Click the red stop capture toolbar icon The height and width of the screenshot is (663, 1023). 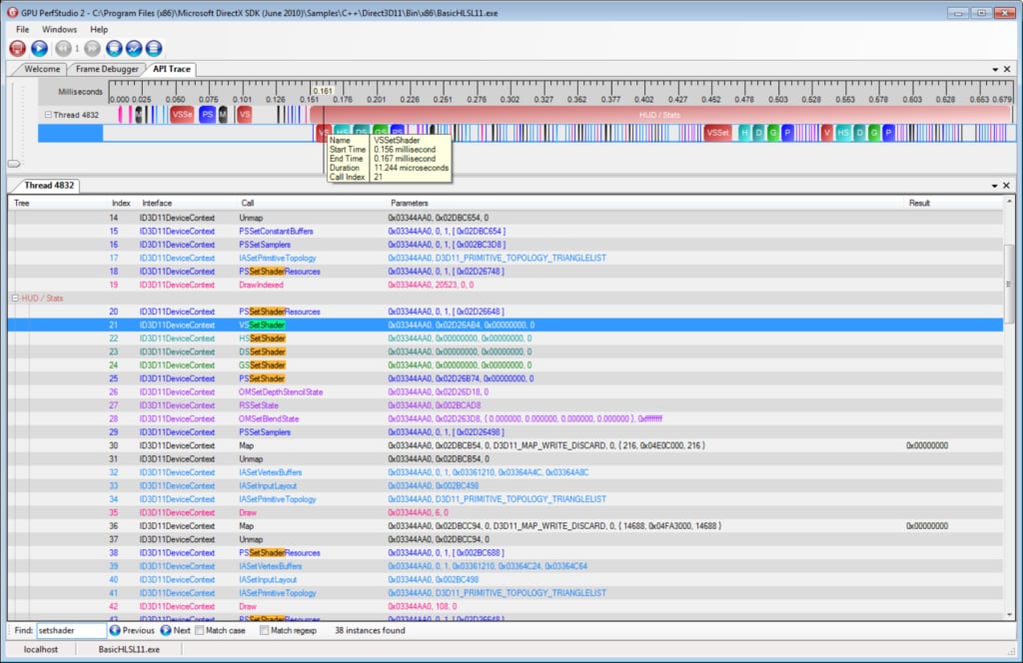(x=17, y=47)
